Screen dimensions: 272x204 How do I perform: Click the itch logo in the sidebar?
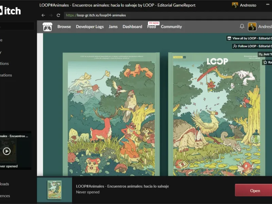click(x=10, y=11)
